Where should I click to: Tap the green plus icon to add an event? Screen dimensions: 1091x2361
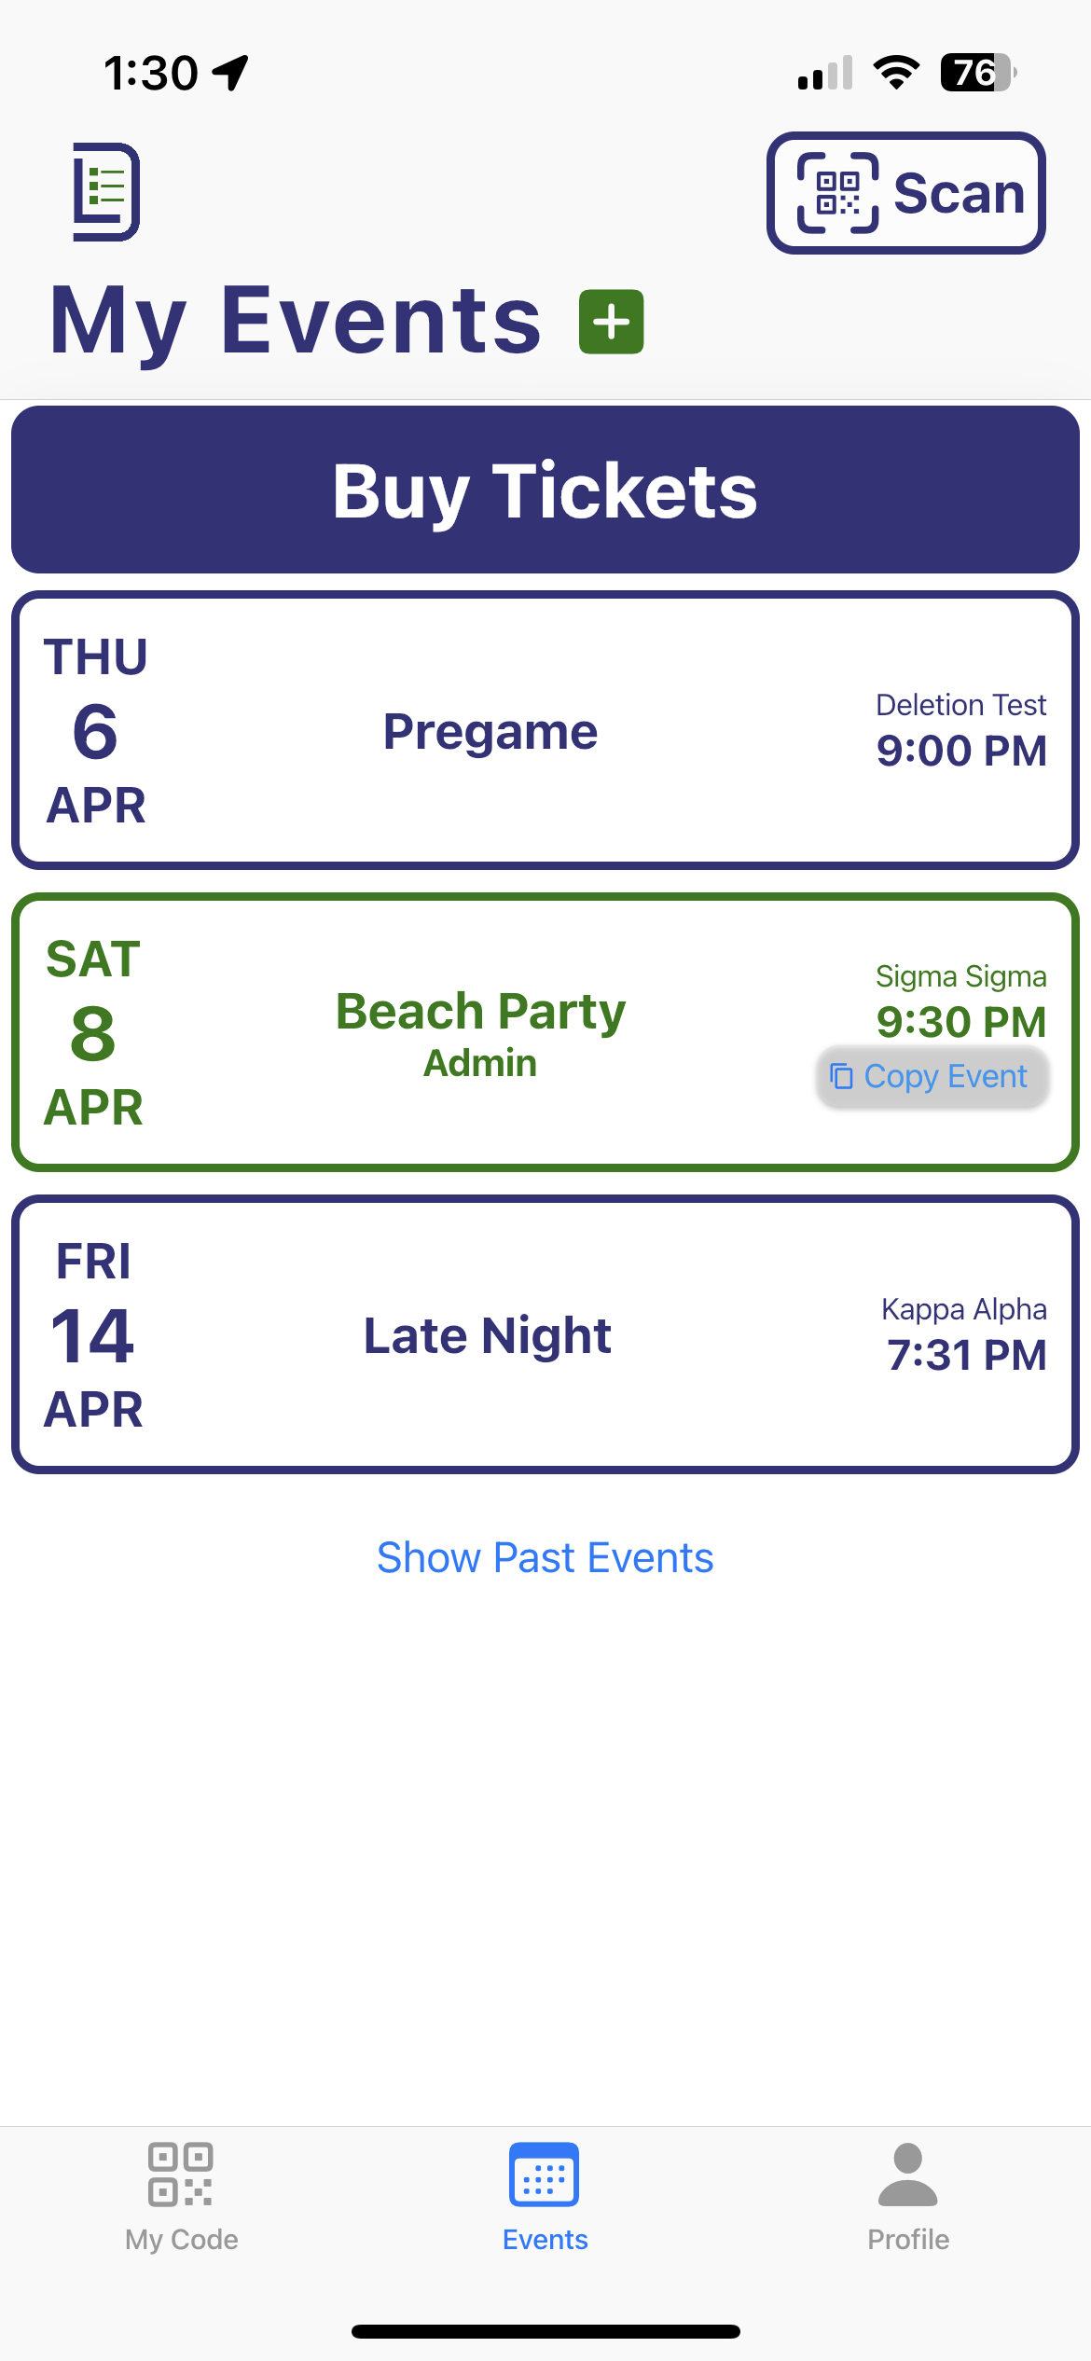point(612,322)
